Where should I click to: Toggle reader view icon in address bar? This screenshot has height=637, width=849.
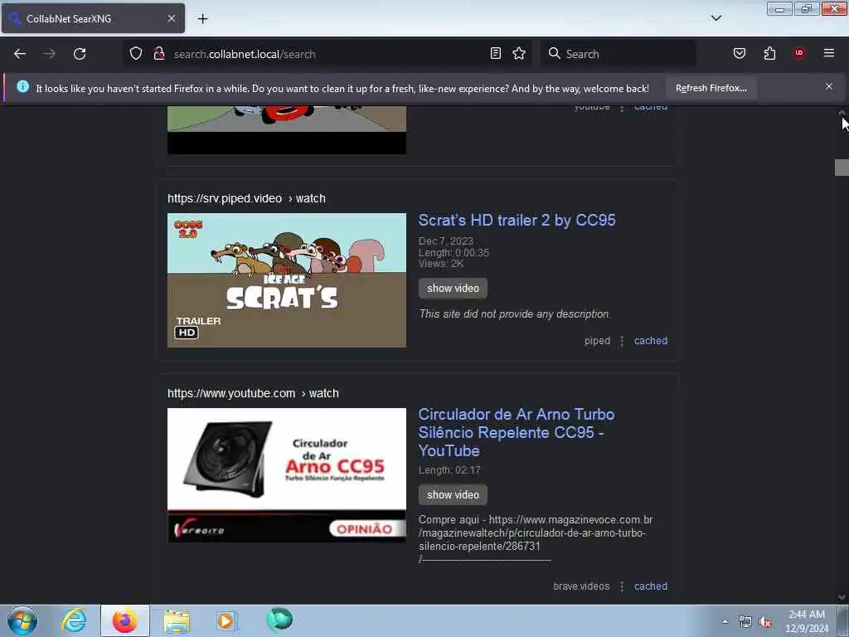pos(496,54)
